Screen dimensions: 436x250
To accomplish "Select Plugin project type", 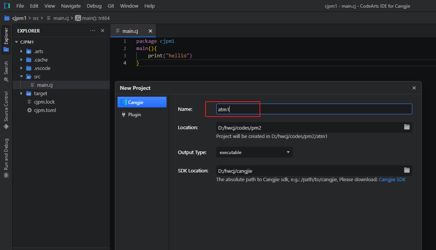I will pyautogui.click(x=142, y=114).
